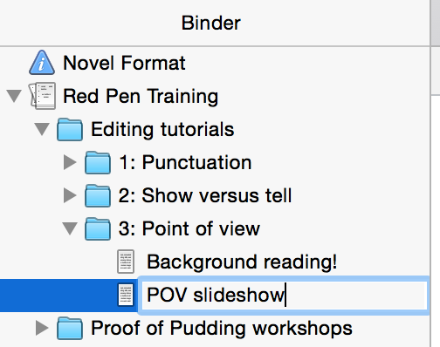Image resolution: width=440 pixels, height=347 pixels.
Task: Click the Background reading! document icon
Action: tap(126, 262)
